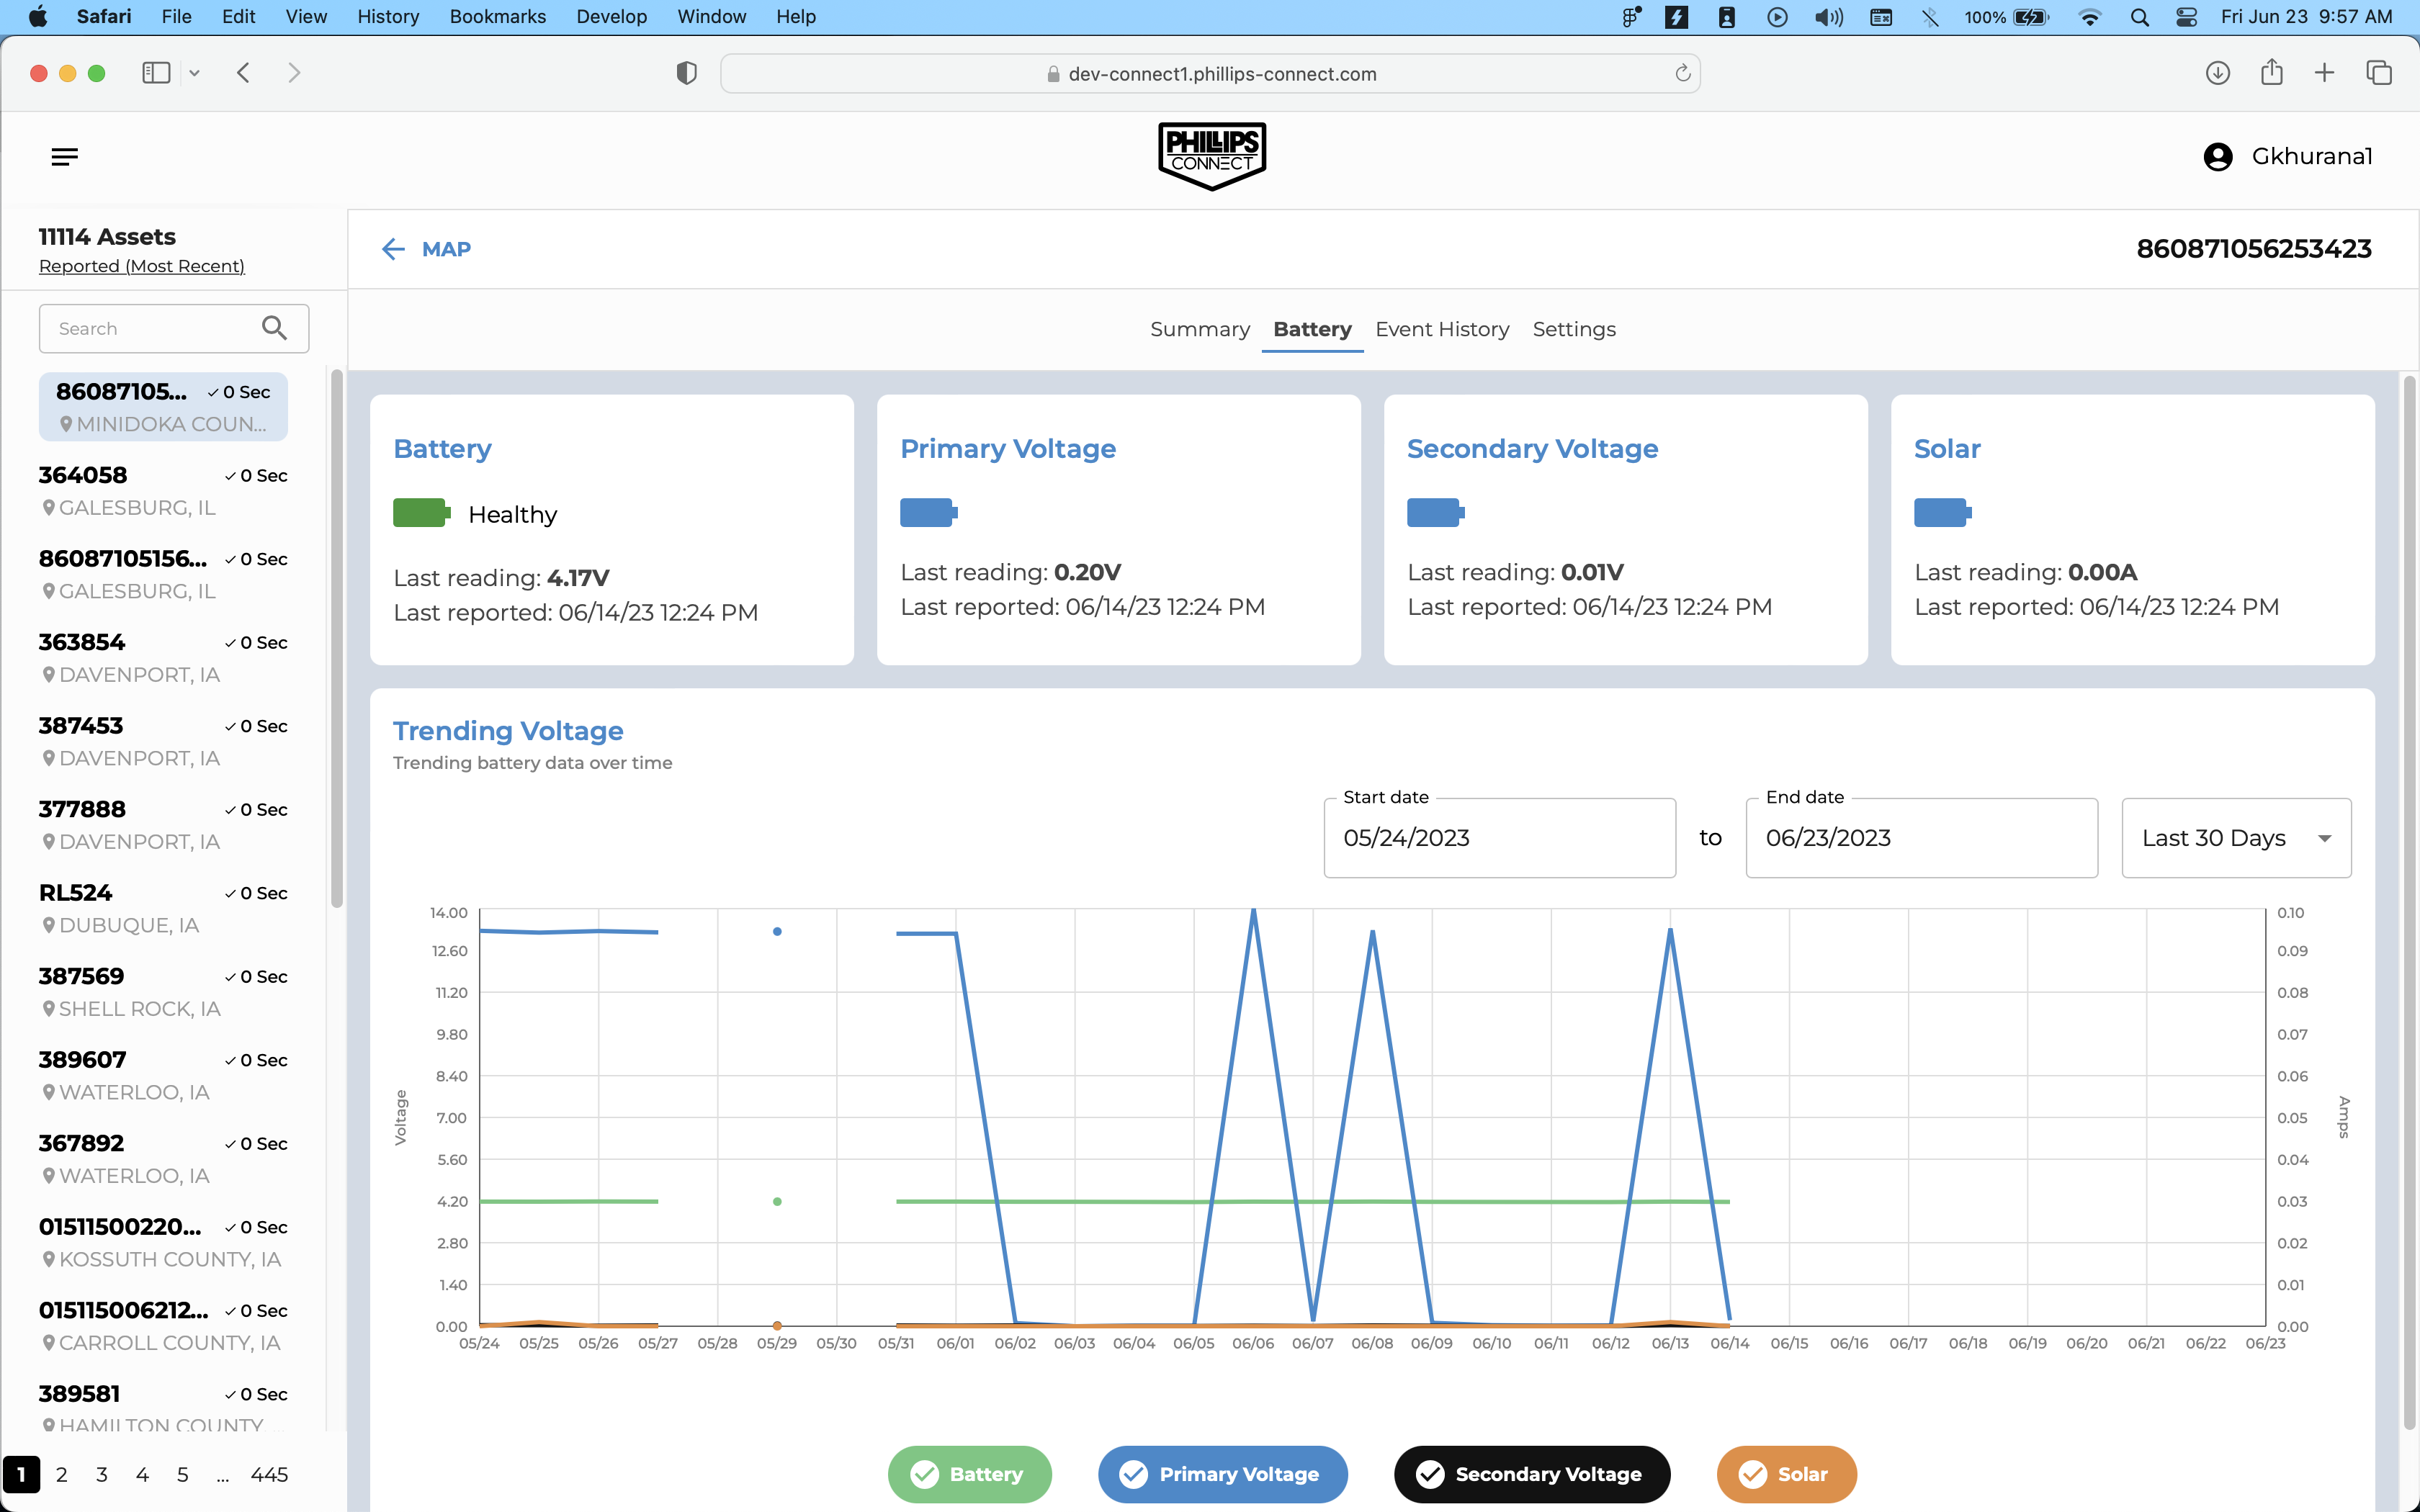The image size is (2420, 1512).
Task: Open Spotlight search in menu bar
Action: click(x=2139, y=17)
